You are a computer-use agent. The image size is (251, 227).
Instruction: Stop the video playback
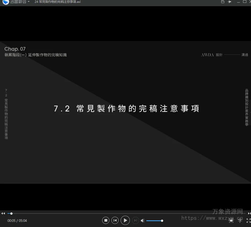[x=106, y=220]
